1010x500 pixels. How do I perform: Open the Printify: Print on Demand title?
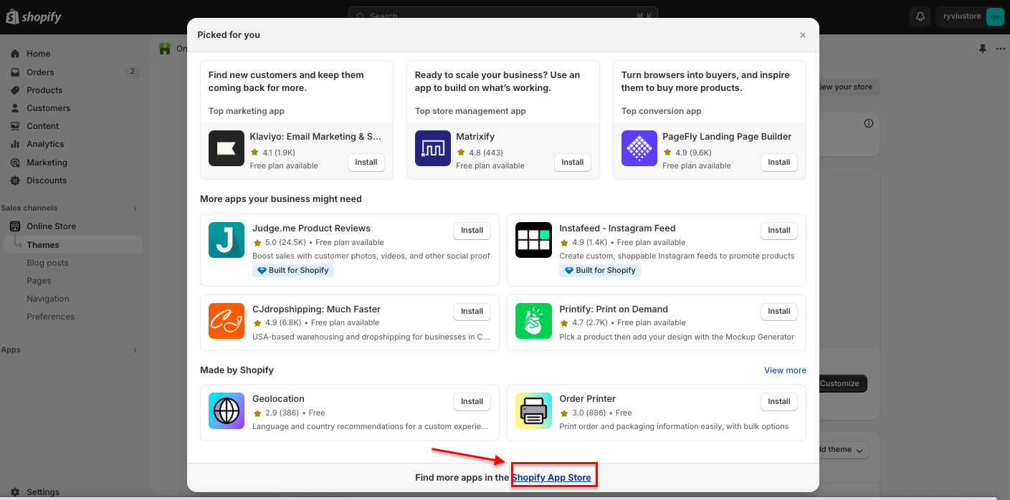click(614, 309)
